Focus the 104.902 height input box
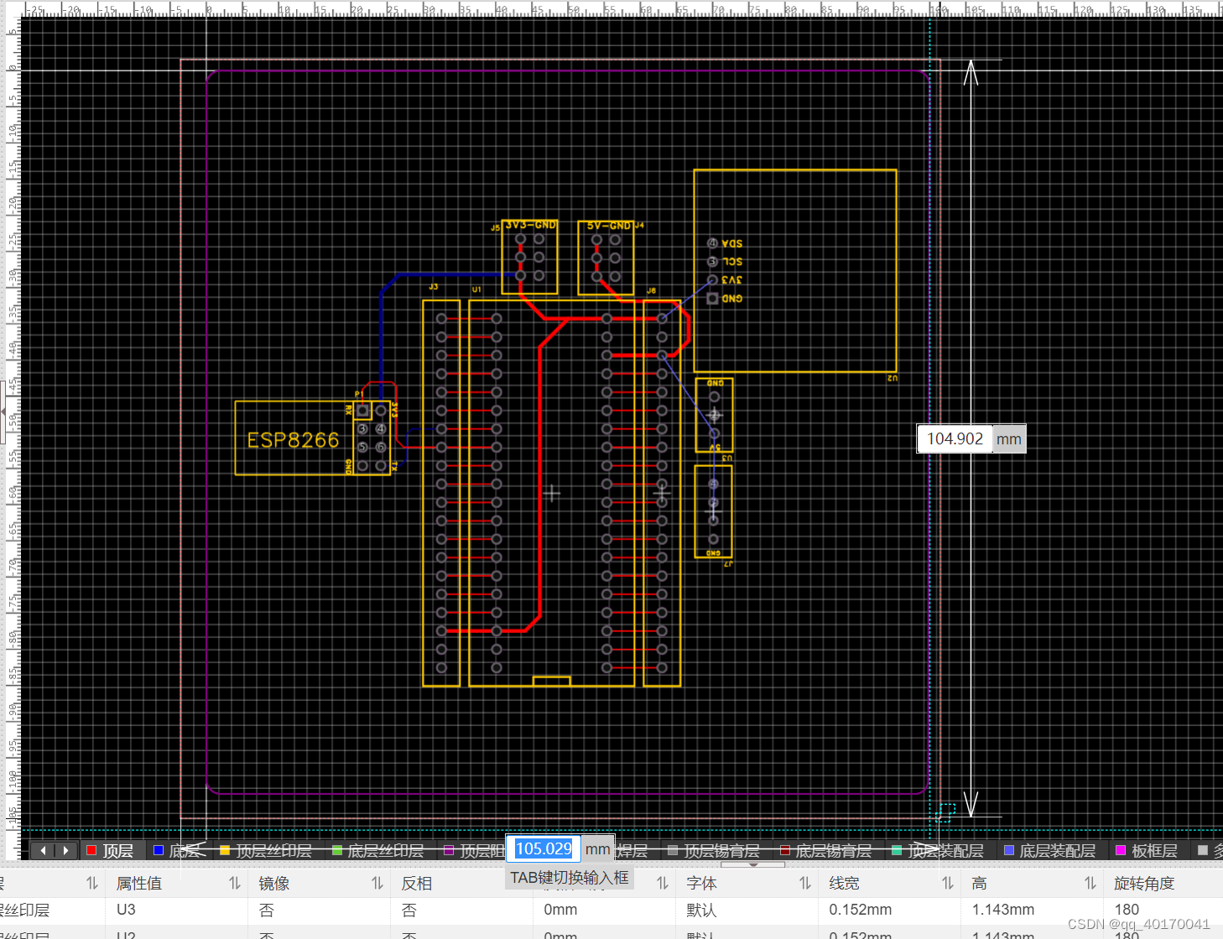The height and width of the screenshot is (939, 1223). point(955,438)
